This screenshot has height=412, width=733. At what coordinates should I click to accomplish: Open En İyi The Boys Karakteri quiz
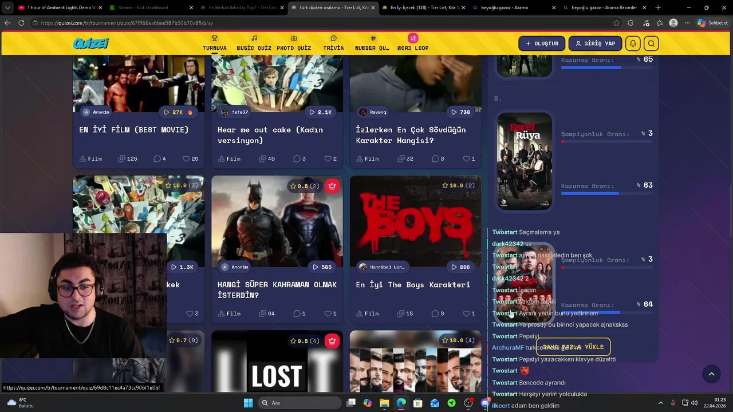tap(413, 284)
